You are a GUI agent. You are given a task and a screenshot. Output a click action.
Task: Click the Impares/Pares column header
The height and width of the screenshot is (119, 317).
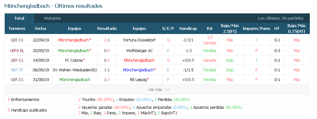pos(256,29)
